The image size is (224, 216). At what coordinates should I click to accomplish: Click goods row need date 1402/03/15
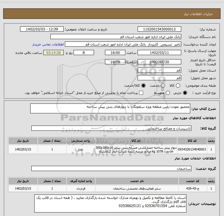[x=23, y=149]
